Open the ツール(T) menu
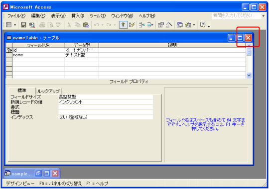Screen dimensions: 269x189 pos(98,16)
